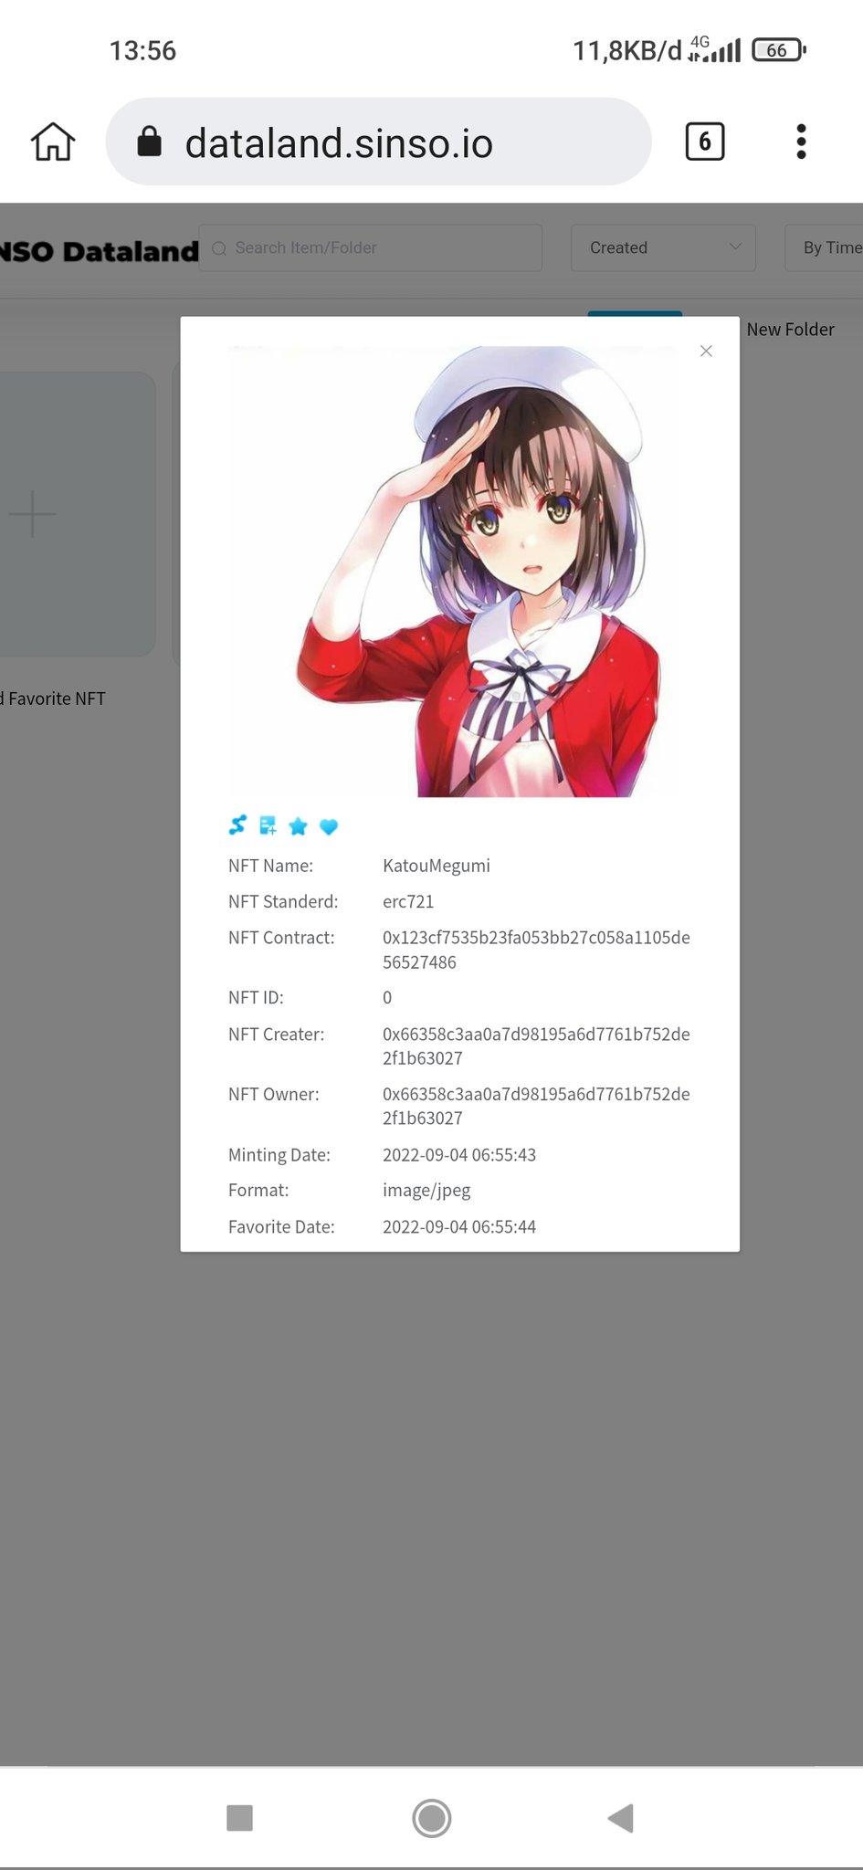Select the NFT ID value 0
863x1870 pixels.
point(387,998)
